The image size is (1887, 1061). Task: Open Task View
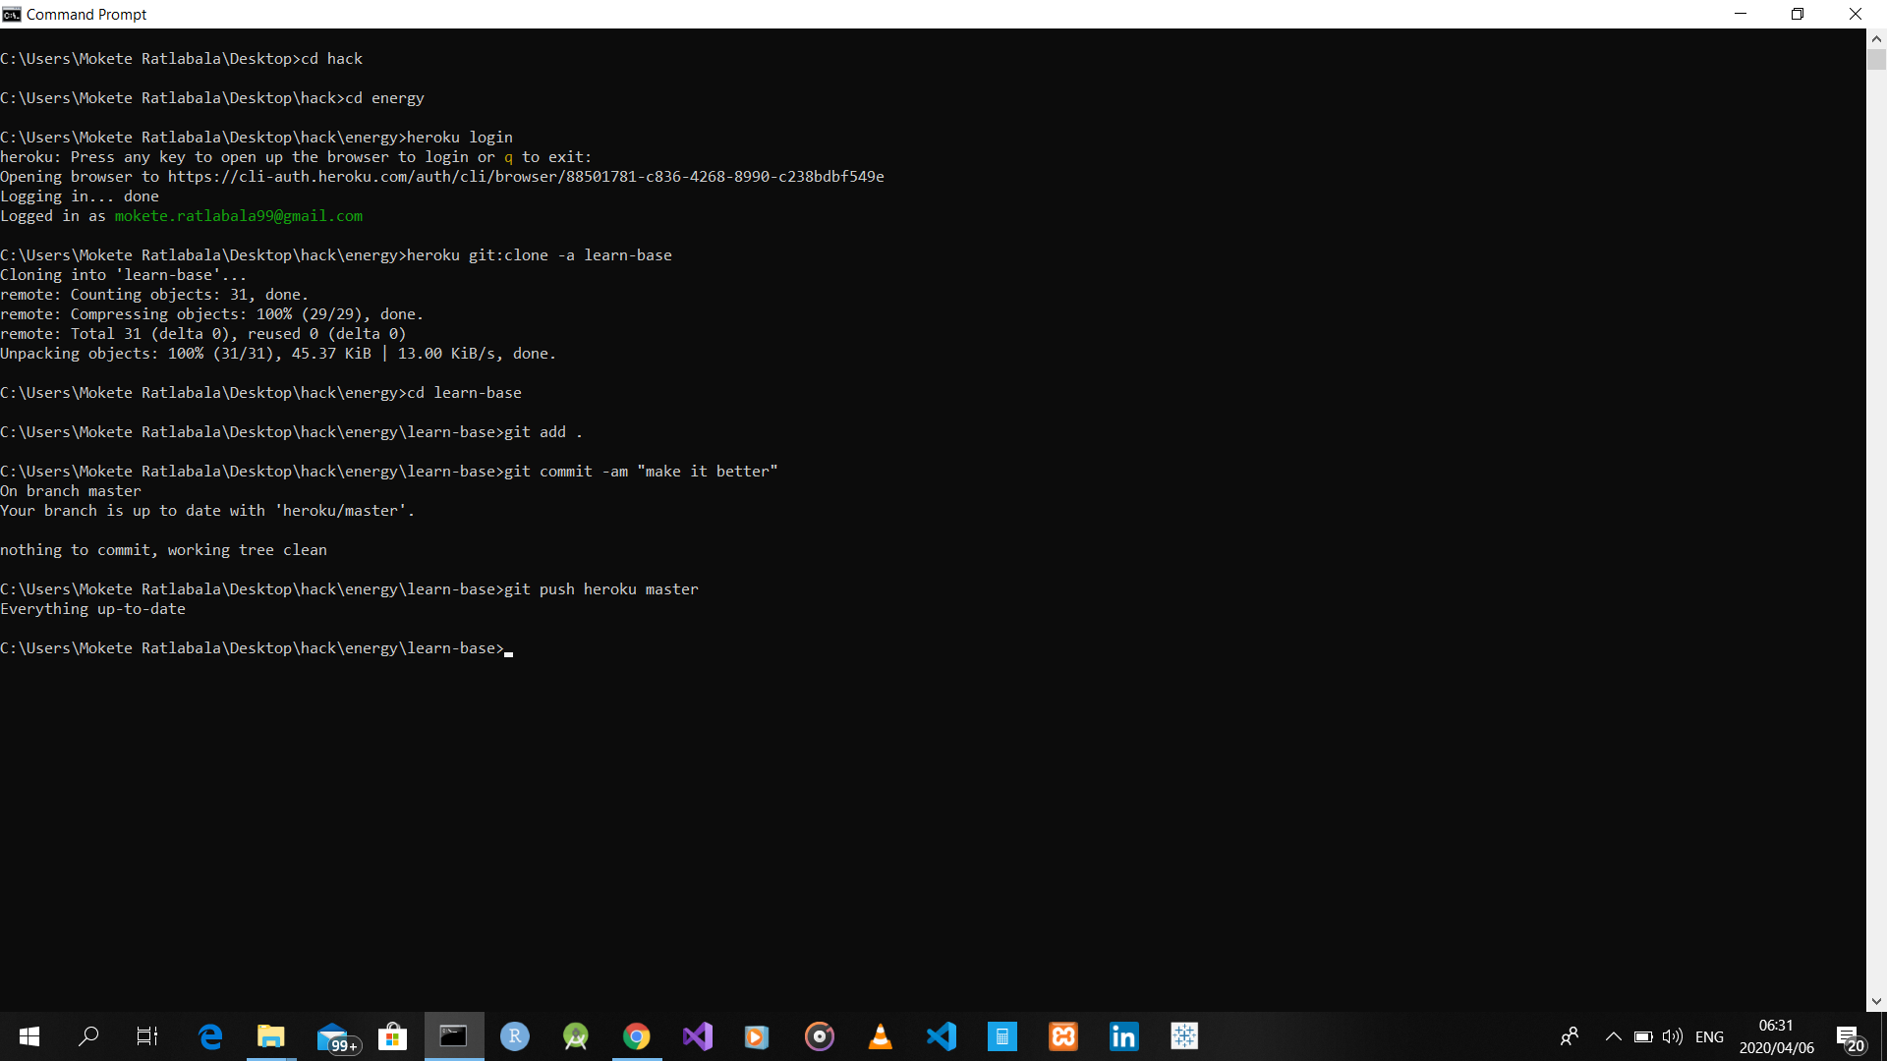147,1036
